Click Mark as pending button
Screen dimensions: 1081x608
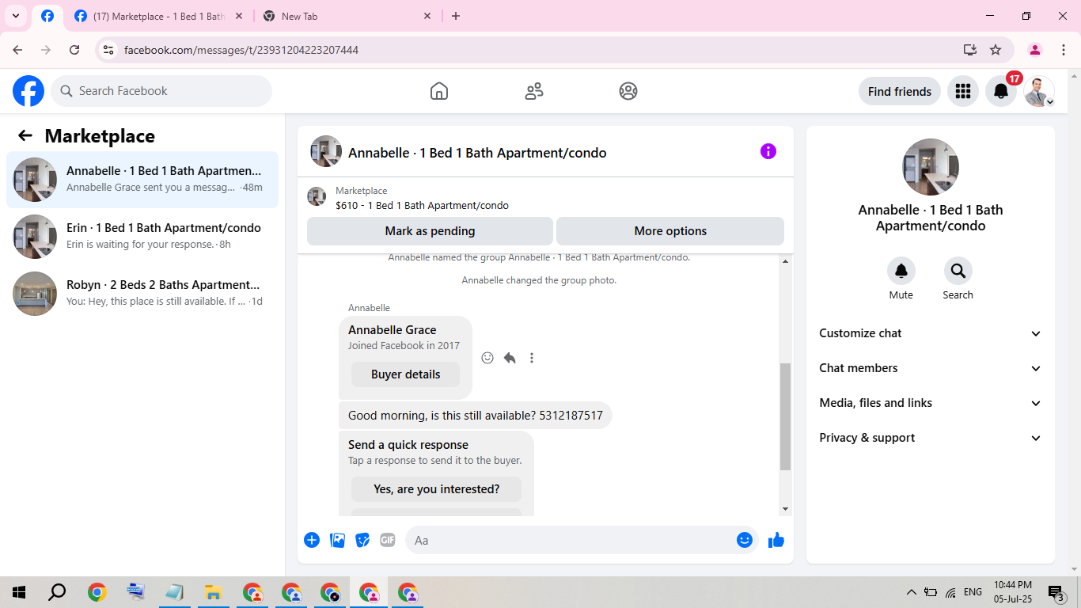coord(430,231)
